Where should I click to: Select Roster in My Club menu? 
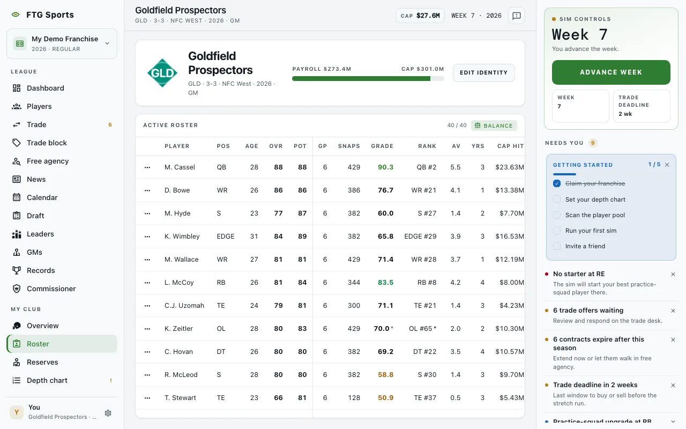(62, 344)
